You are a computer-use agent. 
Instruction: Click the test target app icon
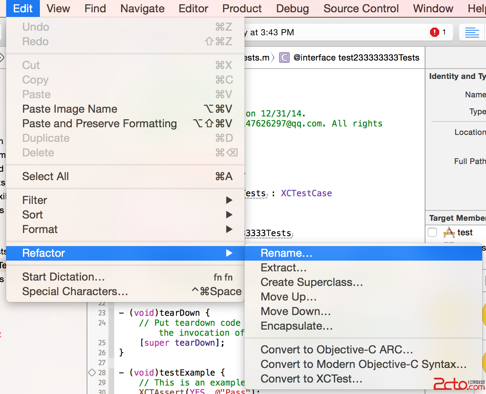[449, 233]
